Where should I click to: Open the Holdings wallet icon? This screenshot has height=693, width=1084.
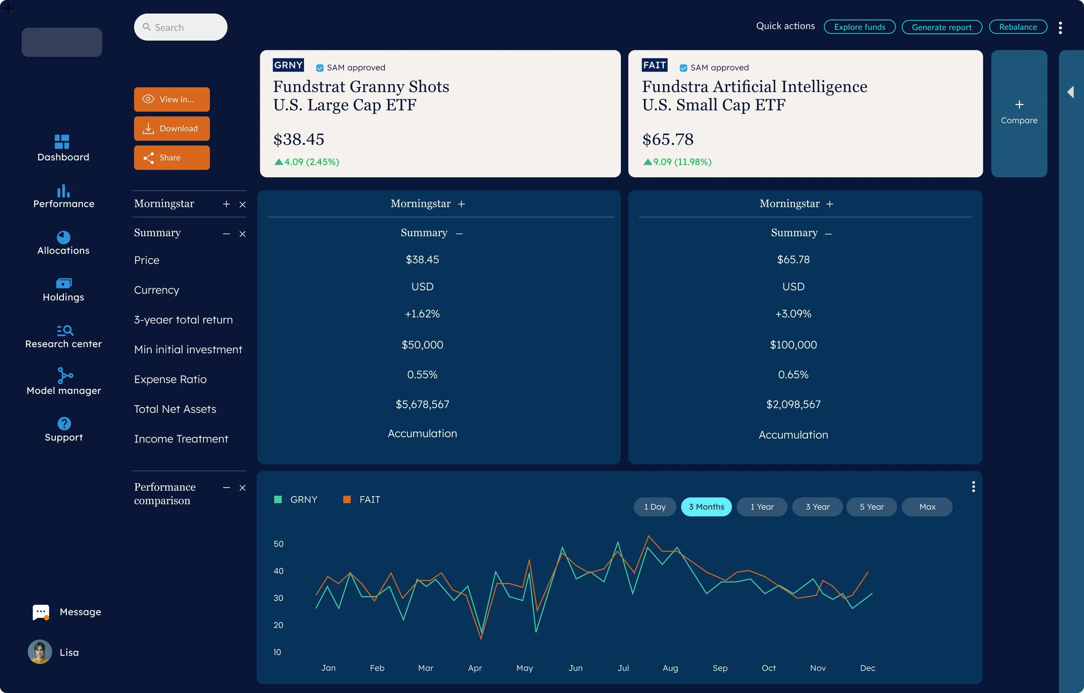pos(63,283)
